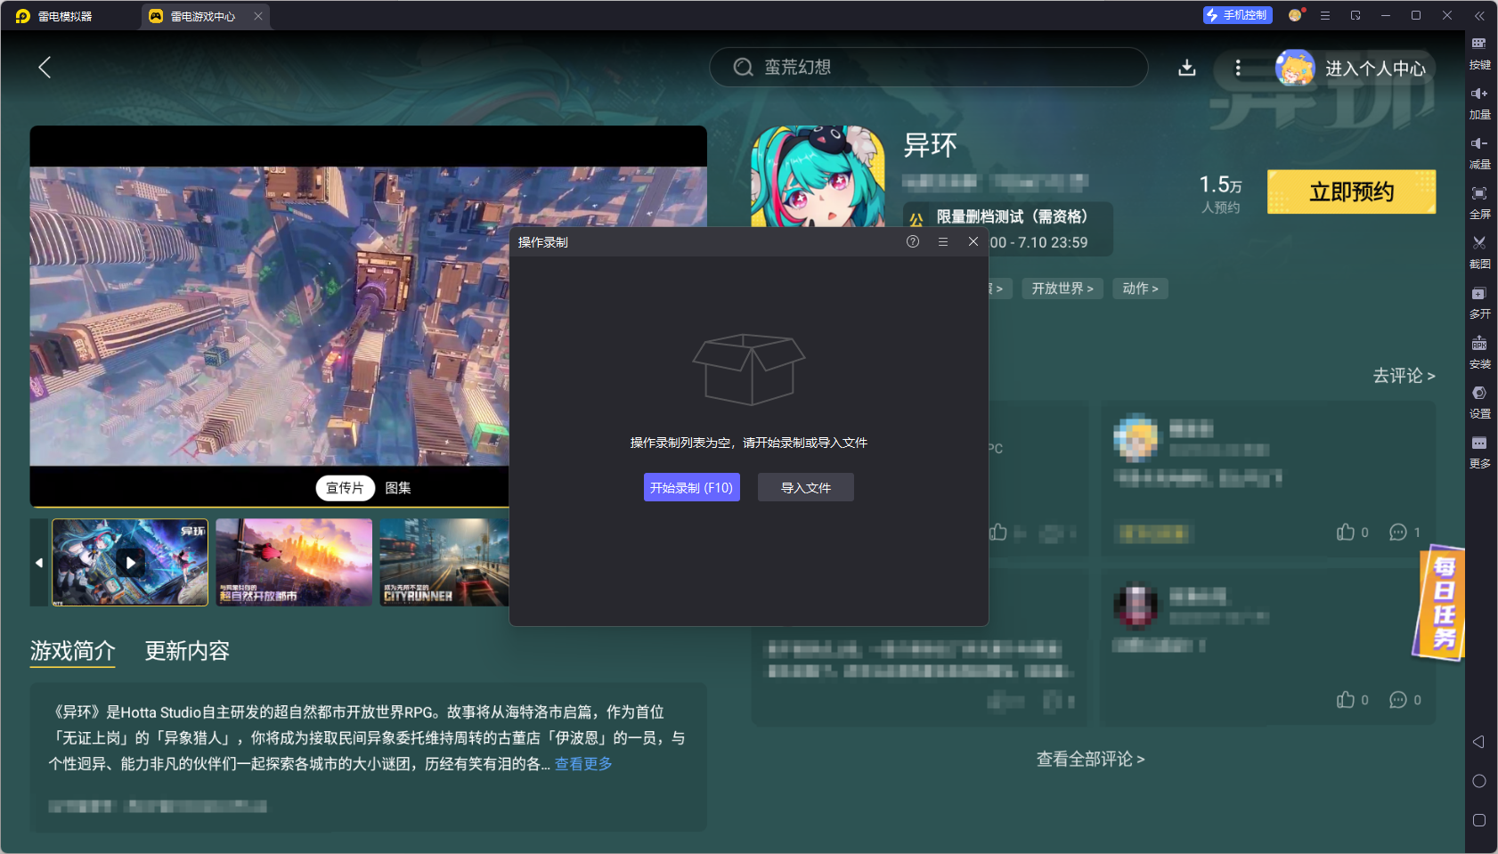Open the emulator title bar menu icon
Viewport: 1498px width, 854px height.
coord(1325,15)
